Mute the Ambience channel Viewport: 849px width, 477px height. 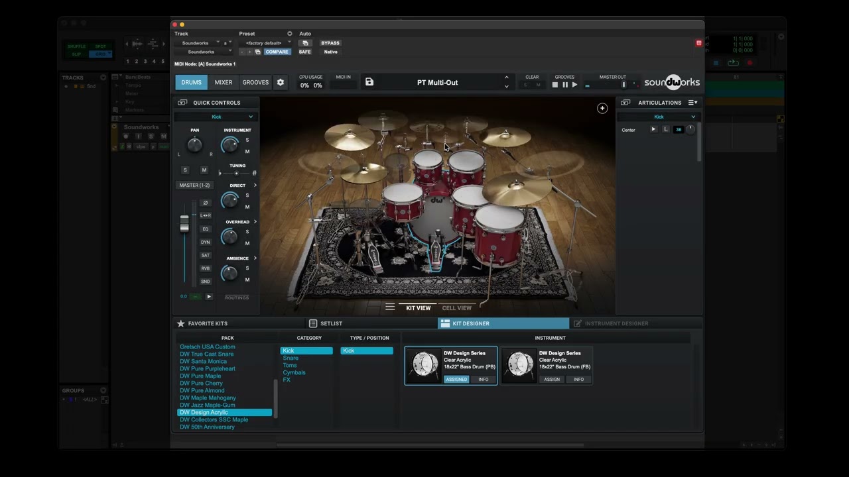[247, 280]
